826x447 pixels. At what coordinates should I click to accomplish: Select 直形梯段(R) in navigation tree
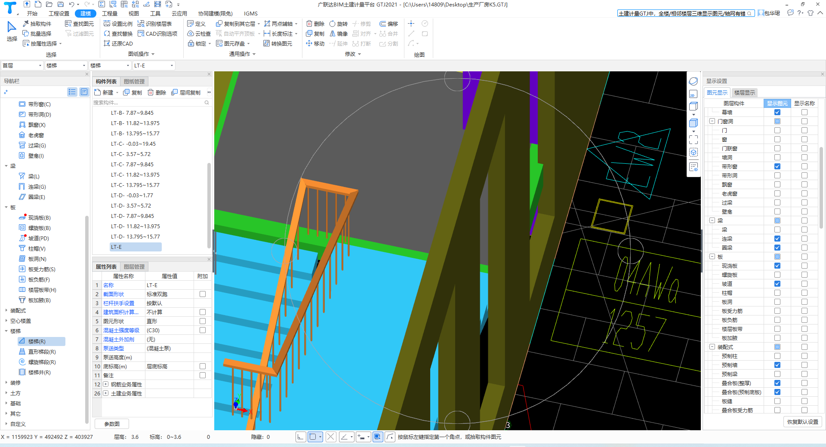(37, 352)
